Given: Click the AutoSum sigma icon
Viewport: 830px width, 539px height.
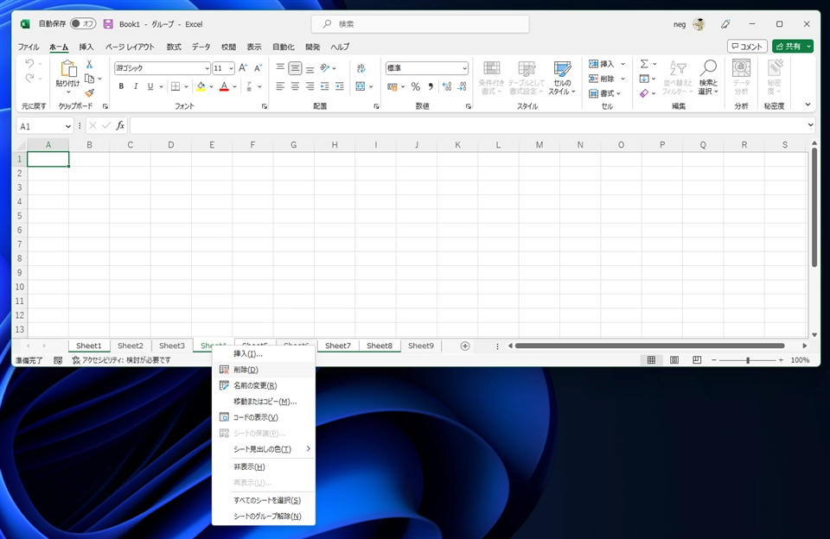Looking at the screenshot, I should tap(644, 65).
